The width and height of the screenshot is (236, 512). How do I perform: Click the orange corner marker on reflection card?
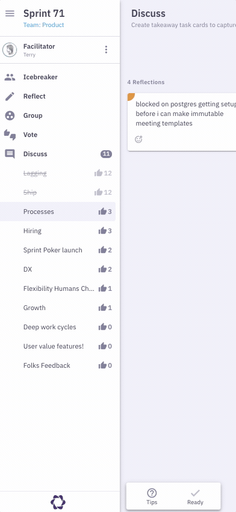(131, 96)
